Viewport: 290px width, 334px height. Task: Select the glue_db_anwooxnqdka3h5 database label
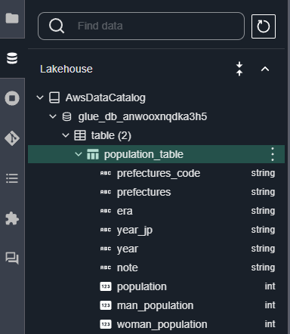(143, 116)
